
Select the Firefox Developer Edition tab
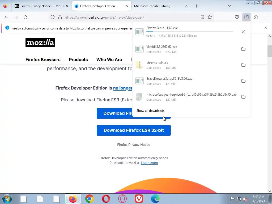[x=97, y=6]
